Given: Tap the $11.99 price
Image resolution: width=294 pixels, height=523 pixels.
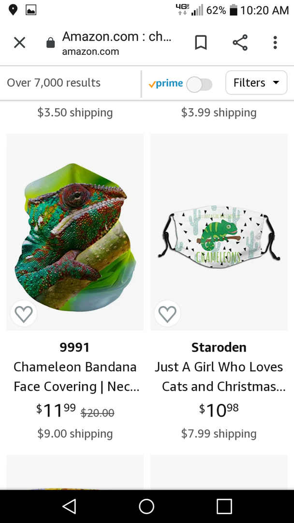Looking at the screenshot, I should [57, 411].
